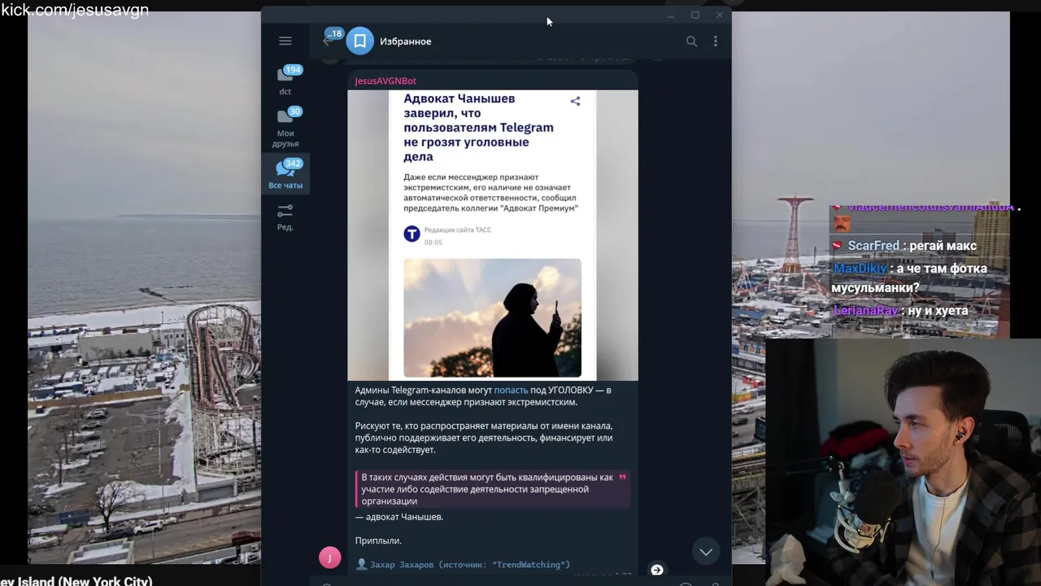Viewport: 1041px width, 586px height.
Task: Click the '— адвокат Чанышев.' line
Action: click(x=399, y=517)
